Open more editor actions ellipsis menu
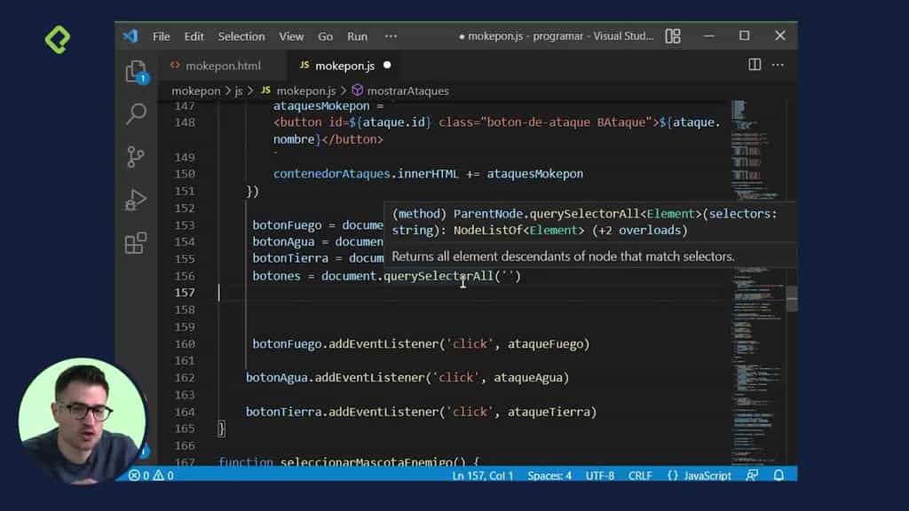This screenshot has width=909, height=511. (778, 64)
